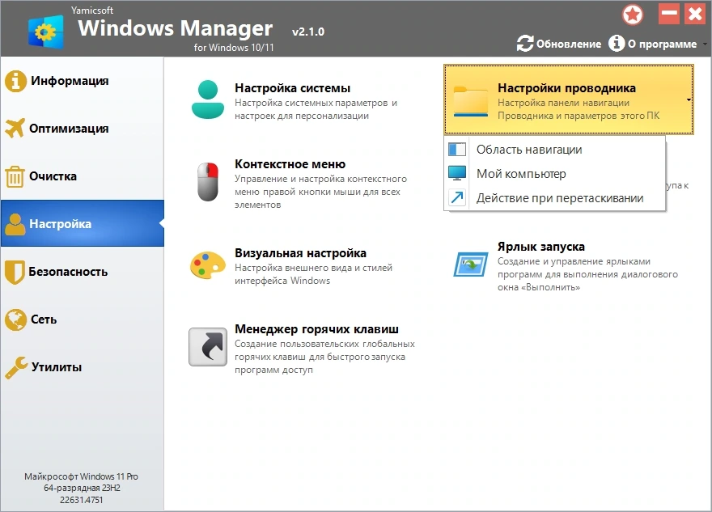Click the shield icon for Безопасность

[x=15, y=272]
